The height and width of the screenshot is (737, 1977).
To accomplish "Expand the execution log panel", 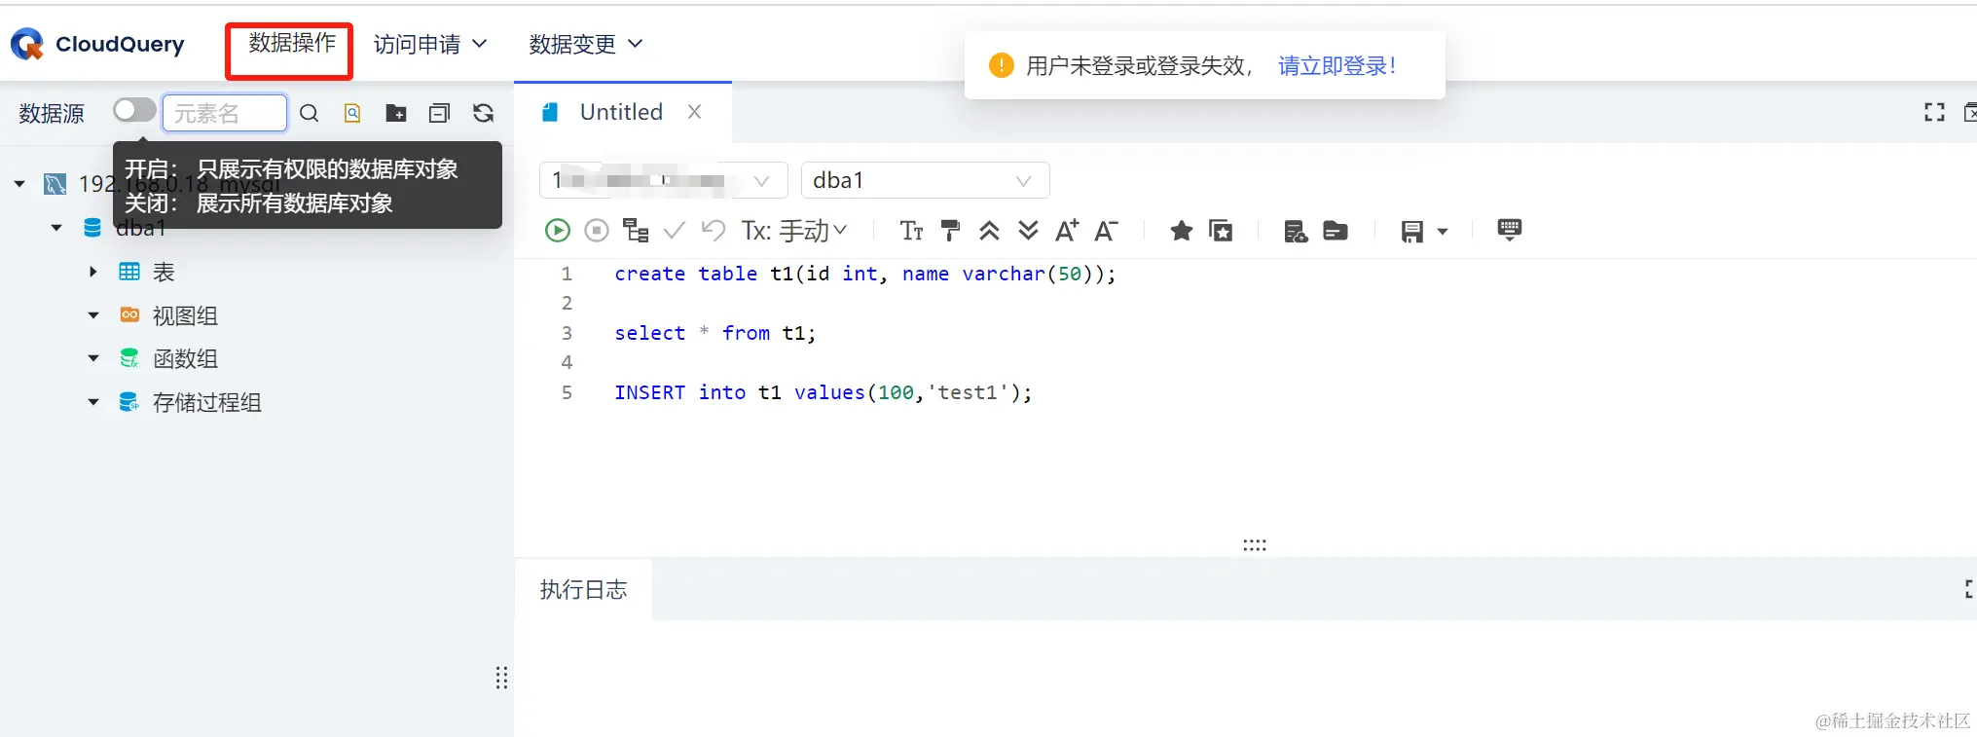I will 1970,589.
